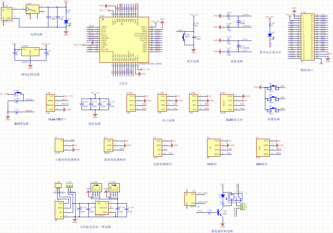Select the S_Y2 32.768KHz crystal
This screenshot has height=233, width=333.
(238, 46)
